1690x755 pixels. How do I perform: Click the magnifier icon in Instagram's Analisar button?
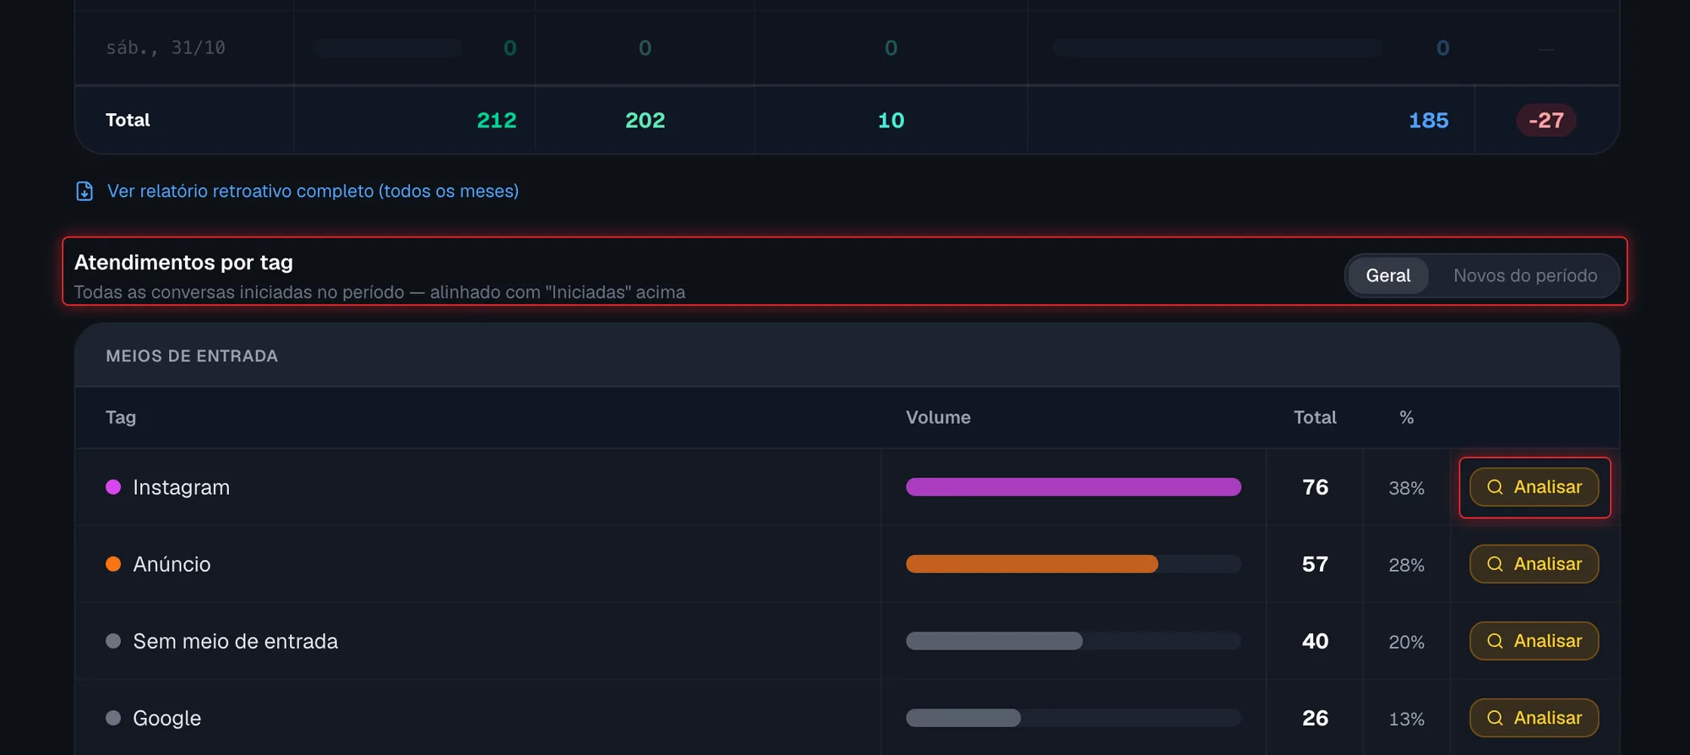[x=1495, y=487]
